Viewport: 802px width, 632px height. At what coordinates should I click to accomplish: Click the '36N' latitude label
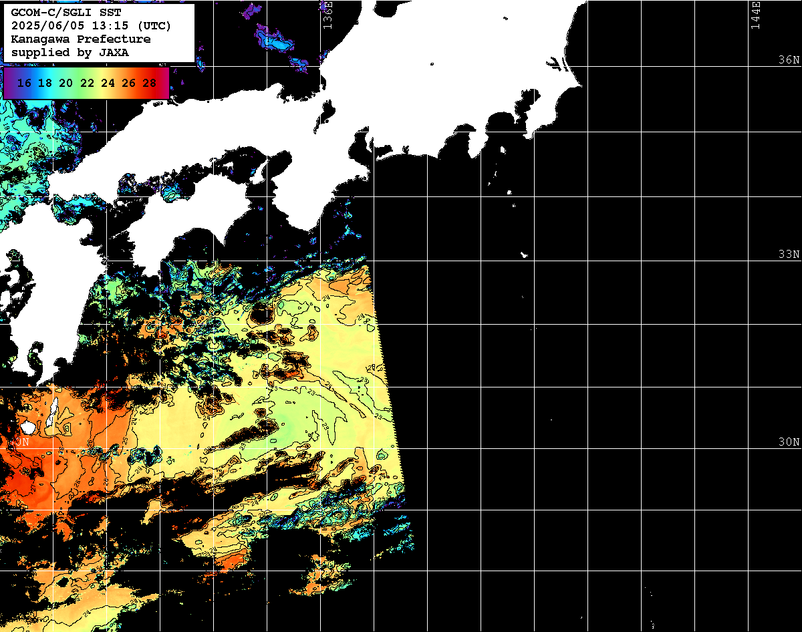pyautogui.click(x=789, y=60)
